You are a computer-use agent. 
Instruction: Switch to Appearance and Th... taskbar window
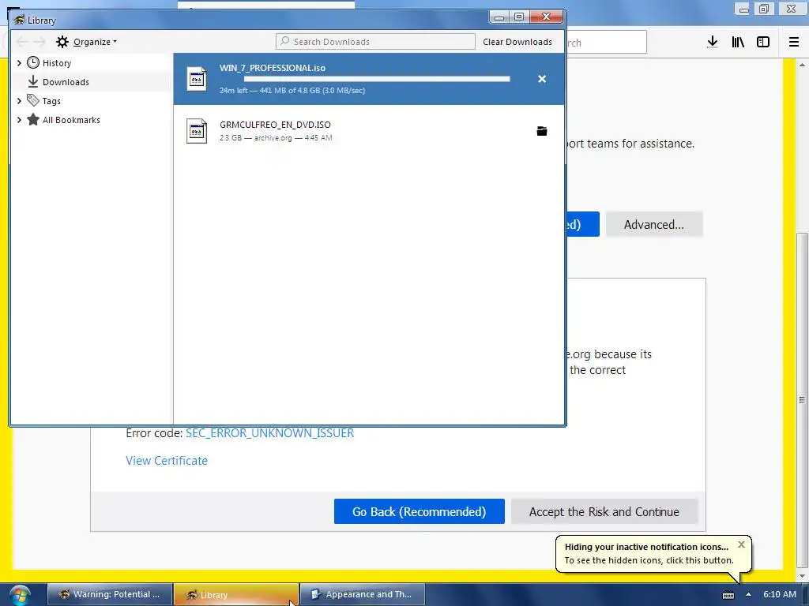362,594
